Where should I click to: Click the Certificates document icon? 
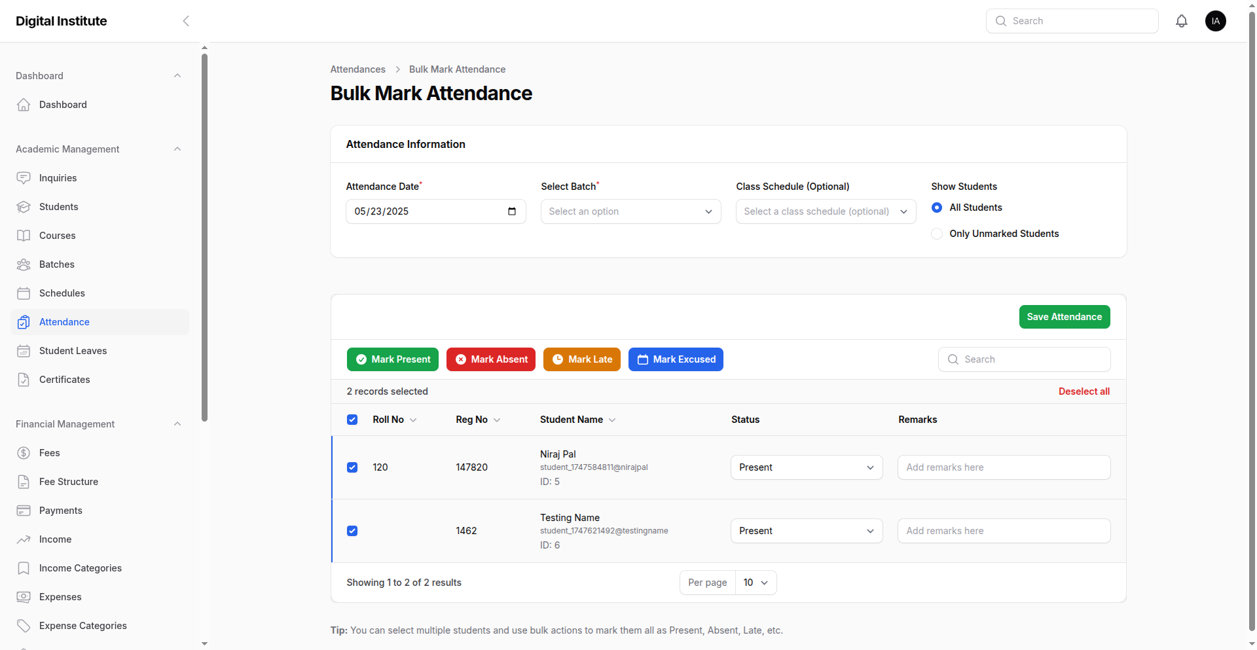click(24, 380)
